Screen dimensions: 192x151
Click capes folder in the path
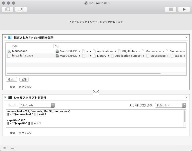click(178, 56)
